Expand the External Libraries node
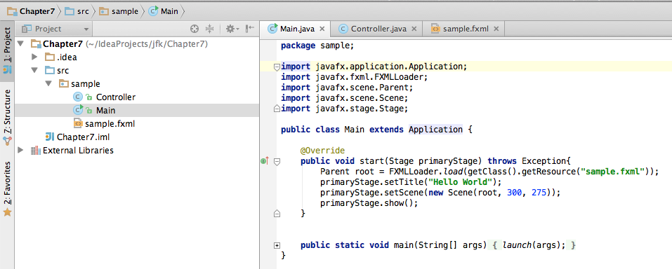 click(x=20, y=151)
